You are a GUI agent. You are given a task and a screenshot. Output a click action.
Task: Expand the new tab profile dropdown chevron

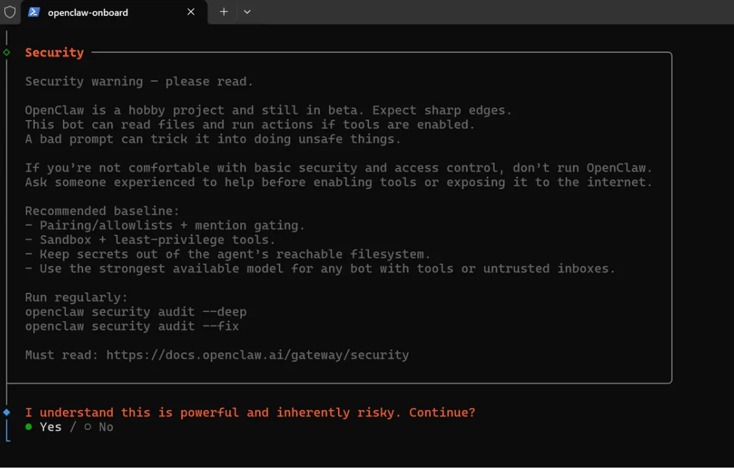pyautogui.click(x=247, y=12)
